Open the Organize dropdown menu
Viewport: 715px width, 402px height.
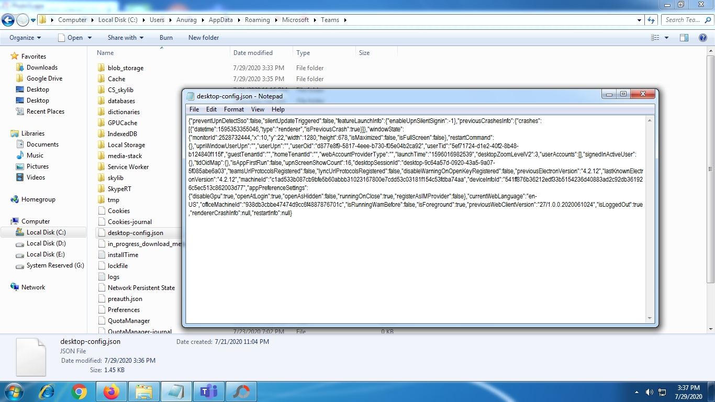click(25, 38)
